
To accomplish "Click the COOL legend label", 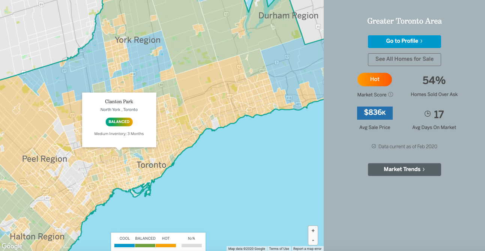I will [x=125, y=239].
